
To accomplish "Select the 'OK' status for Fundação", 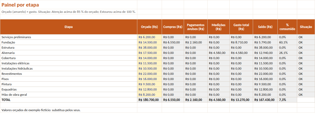I will point(306,42).
